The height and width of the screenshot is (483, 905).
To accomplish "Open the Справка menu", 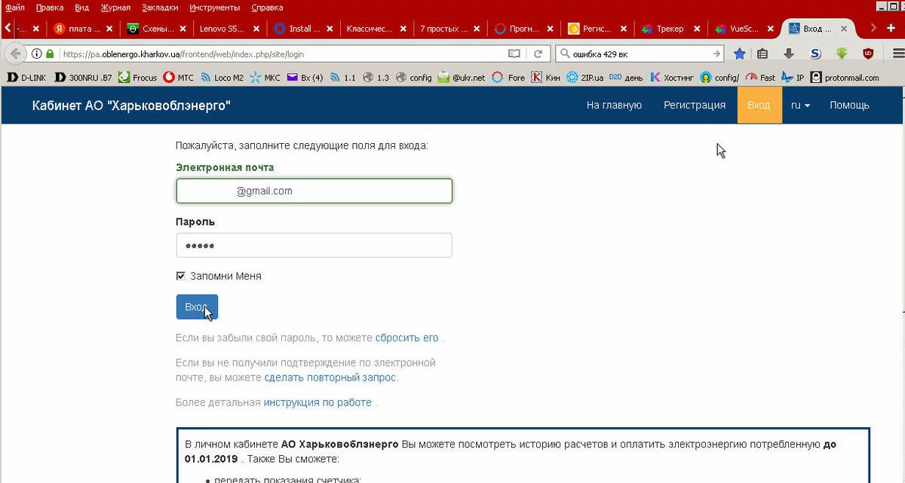I will pos(267,8).
